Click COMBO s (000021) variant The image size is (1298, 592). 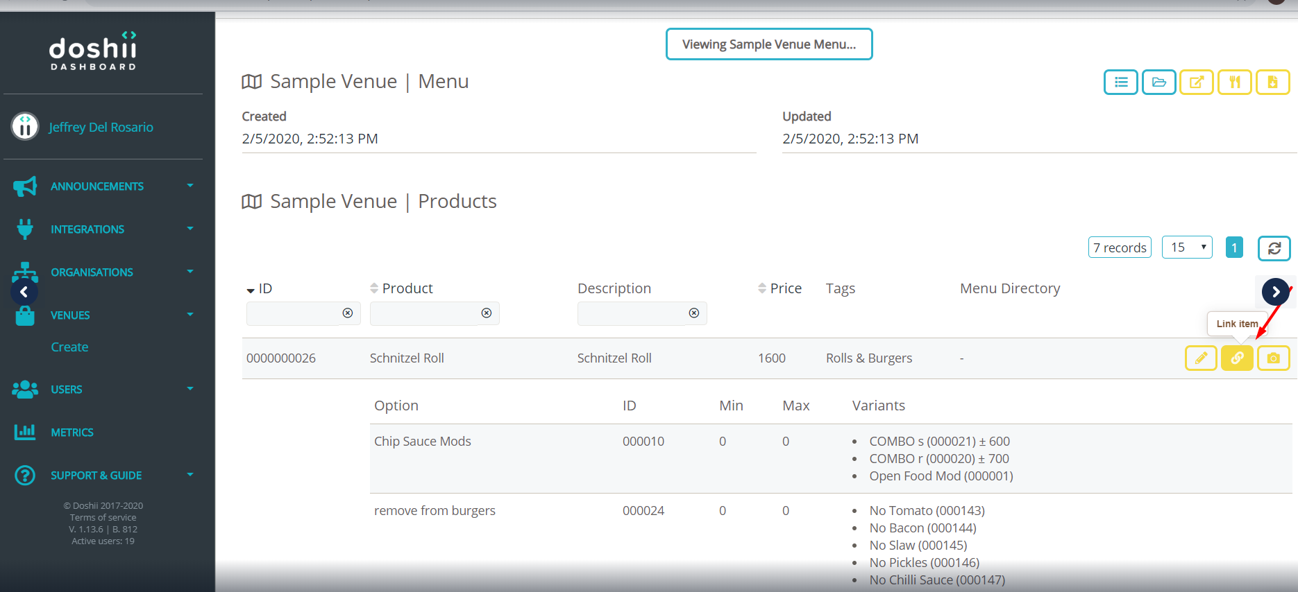pos(940,442)
